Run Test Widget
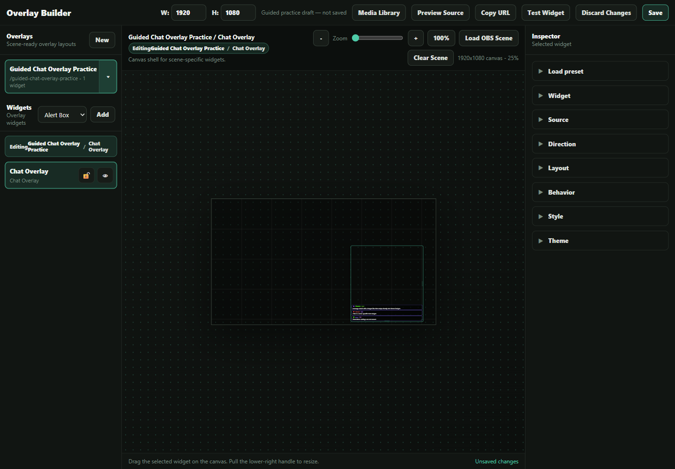The height and width of the screenshot is (469, 675). tap(546, 13)
